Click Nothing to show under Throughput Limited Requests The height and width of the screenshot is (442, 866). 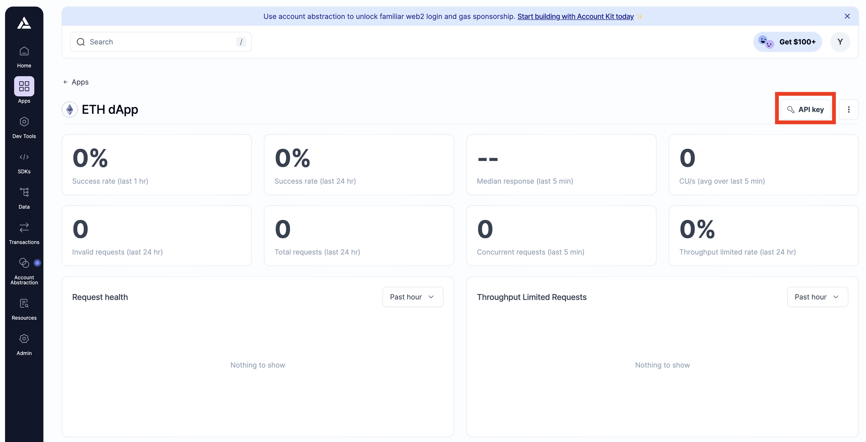tap(662, 365)
